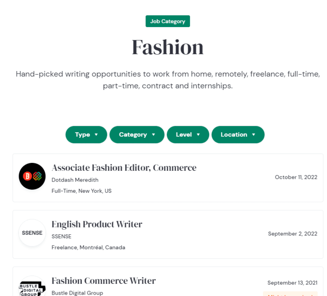Click the Job Category badge
Screen dimensions: 327x296
168,21
